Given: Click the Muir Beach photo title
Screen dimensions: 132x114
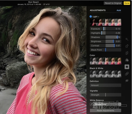Looking at the screenshot, I should pos(34,2).
